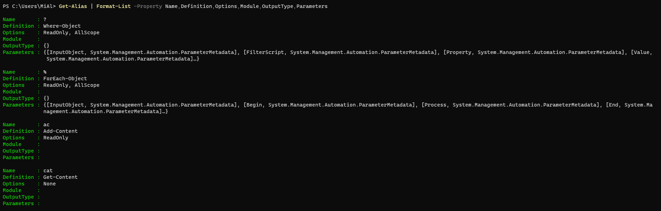Click the [Begin parameter entry text

click(x=254, y=105)
